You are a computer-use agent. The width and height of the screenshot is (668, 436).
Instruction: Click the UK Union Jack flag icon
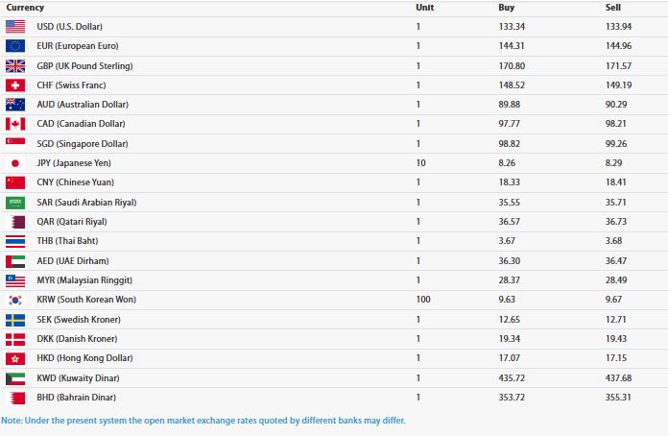(x=15, y=65)
